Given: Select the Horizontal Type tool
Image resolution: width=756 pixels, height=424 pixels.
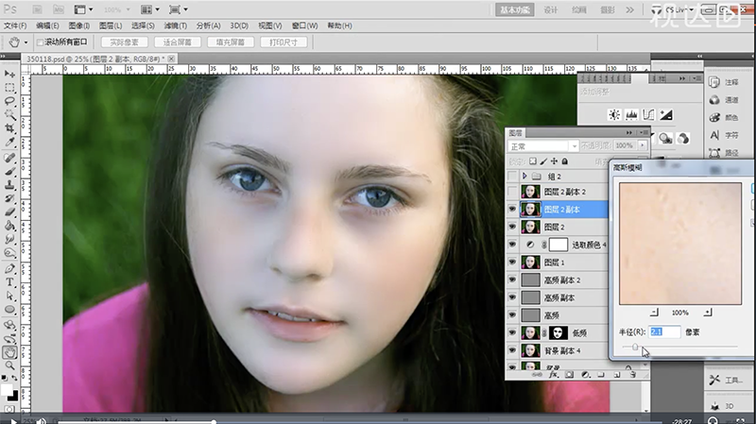Looking at the screenshot, I should point(9,282).
